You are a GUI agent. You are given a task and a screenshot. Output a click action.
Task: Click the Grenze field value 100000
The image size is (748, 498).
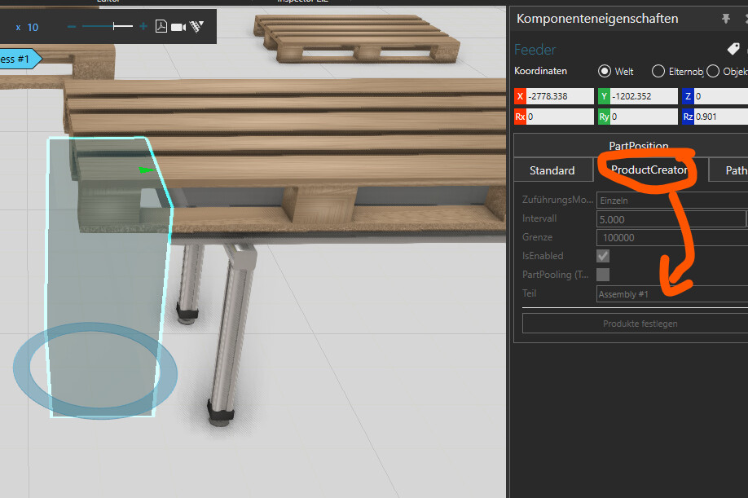672,237
